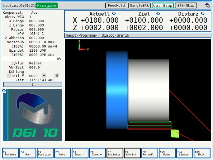This screenshot has height=160, width=213.
Task: Click the blue chuck in the graphic
Action: 117,90
